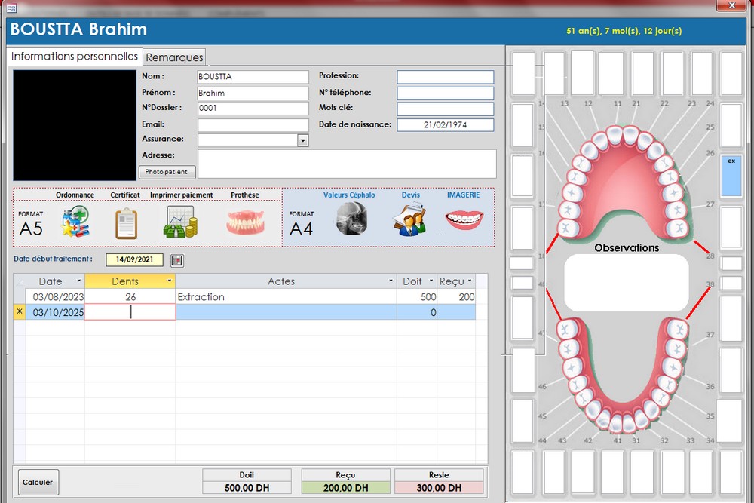This screenshot has height=503, width=754.
Task: Select the Extraction row's record selector
Action: (20, 297)
